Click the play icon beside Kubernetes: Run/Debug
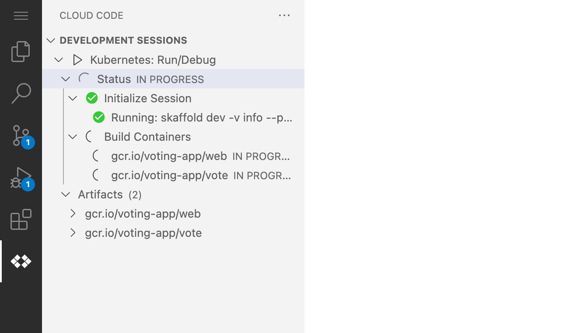The height and width of the screenshot is (333, 580). [77, 60]
